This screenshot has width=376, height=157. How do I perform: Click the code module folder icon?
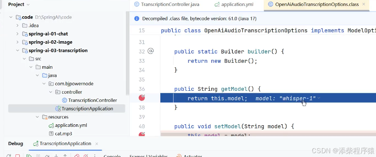[18, 17]
